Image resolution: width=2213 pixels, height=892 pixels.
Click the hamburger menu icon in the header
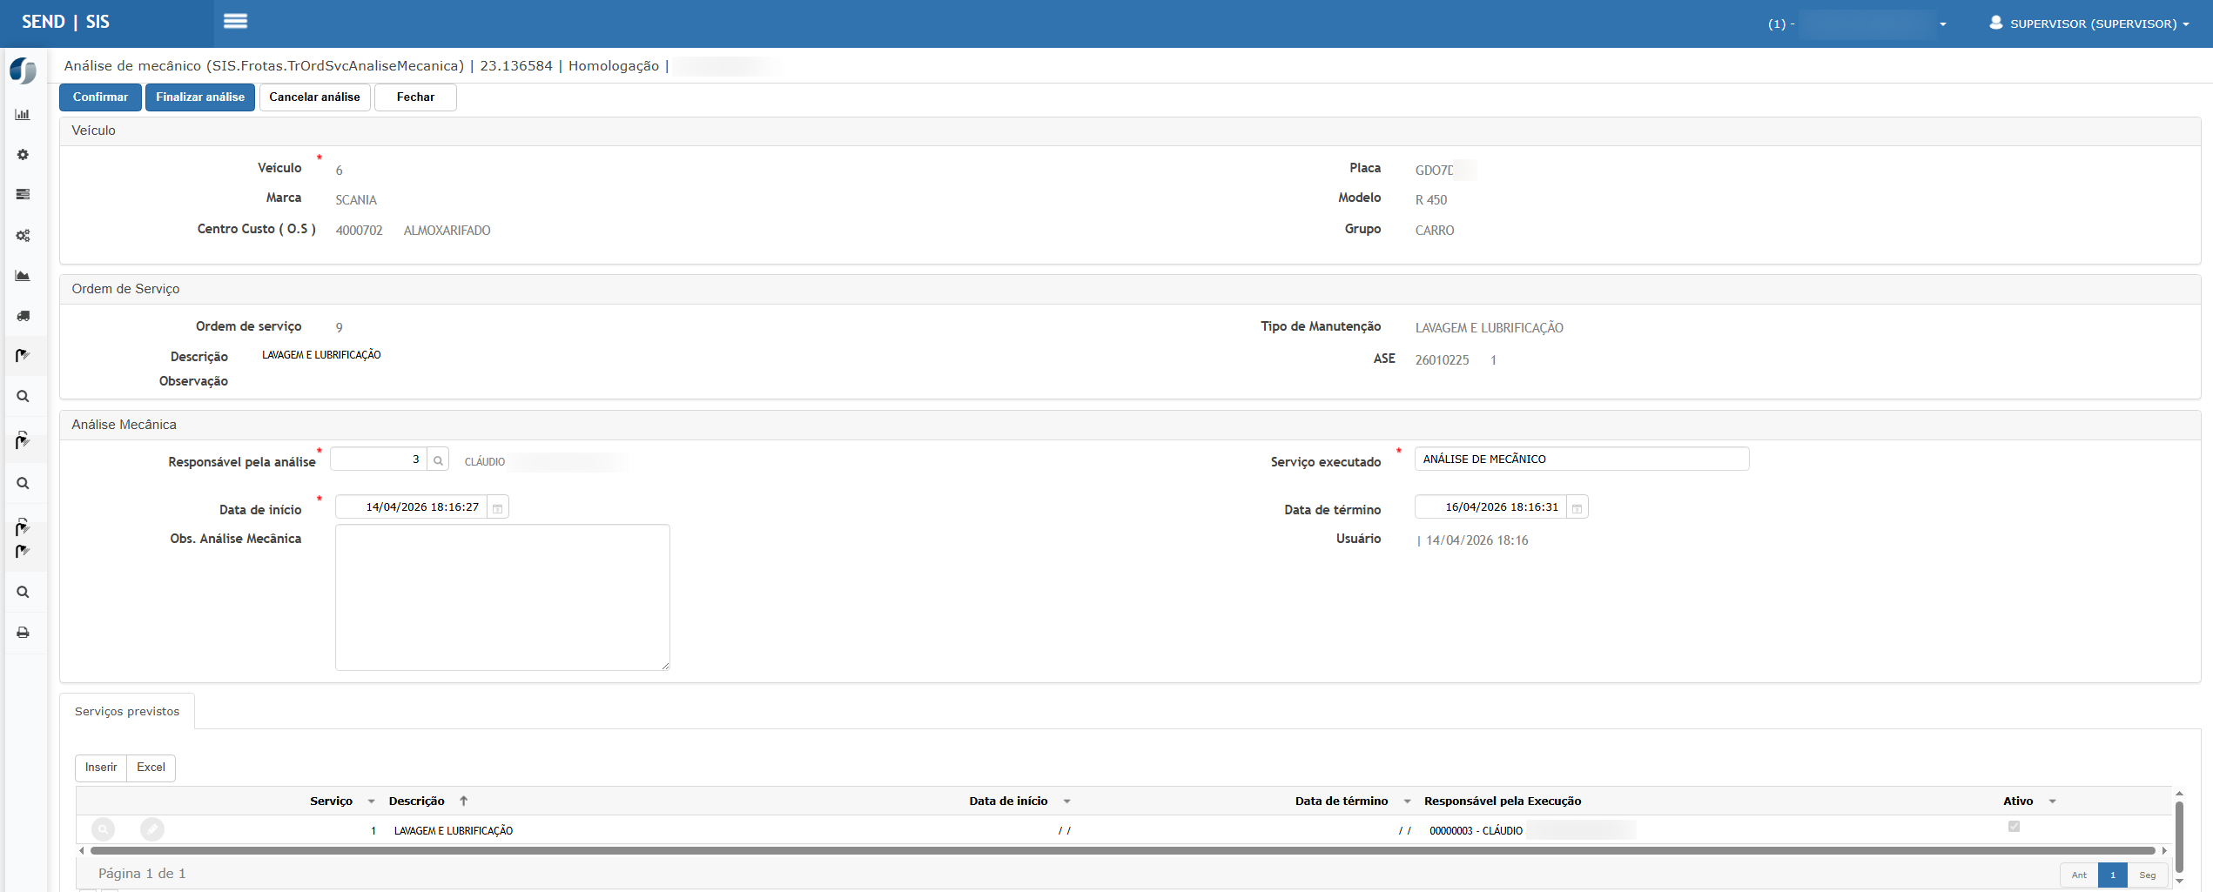tap(235, 21)
